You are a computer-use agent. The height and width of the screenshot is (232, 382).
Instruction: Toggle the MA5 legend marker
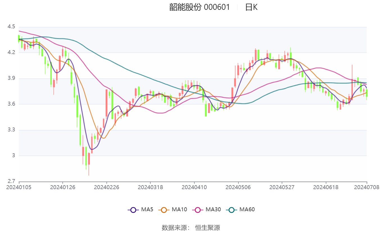133,210
